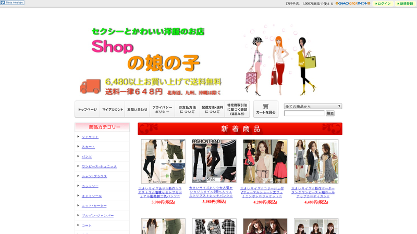Open the FASHIONTREND stretch pants thumbnail
Image resolution: width=417 pixels, height=234 pixels.
click(214, 161)
